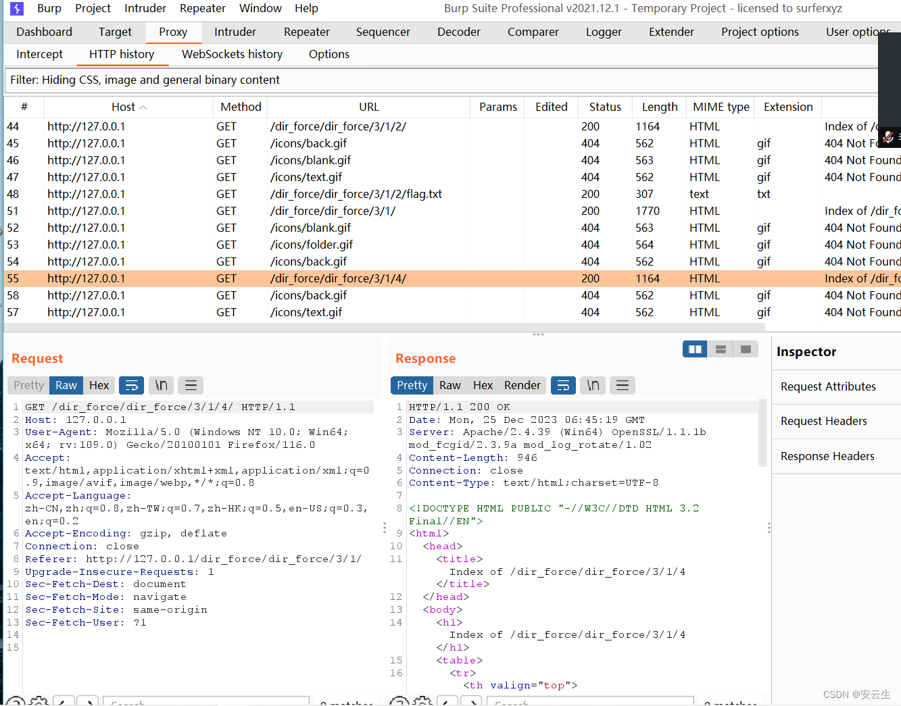Open Proxy Options sub-tab
Viewport: 901px width, 706px height.
[x=329, y=54]
